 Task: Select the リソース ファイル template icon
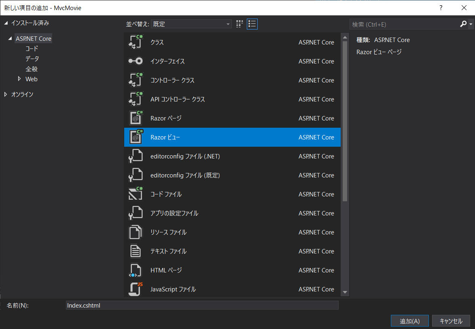[136, 232]
